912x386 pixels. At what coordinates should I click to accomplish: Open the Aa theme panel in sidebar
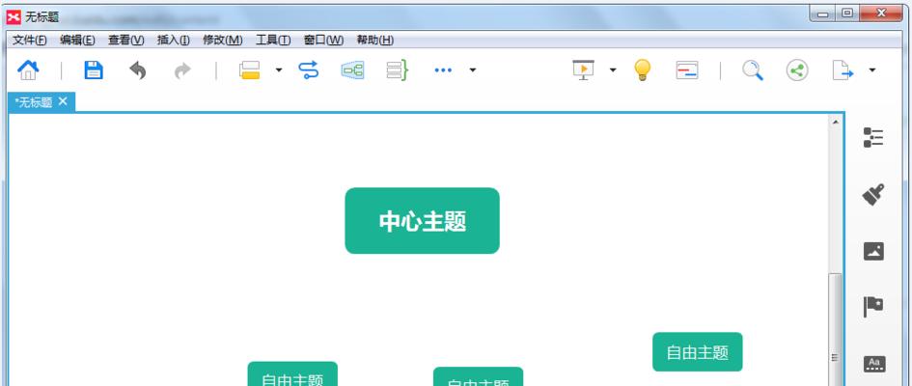tap(873, 364)
